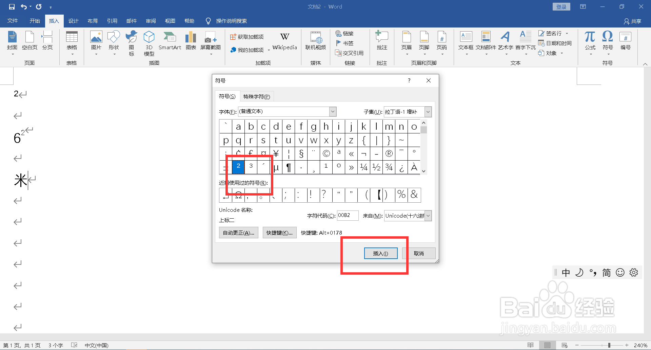651x350 pixels.
Task: Open 获取加载项 add-ins store
Action: (x=247, y=37)
